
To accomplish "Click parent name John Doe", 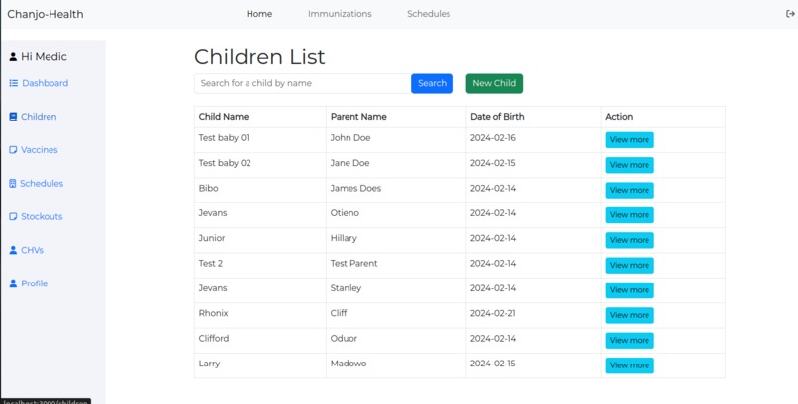I will 350,138.
